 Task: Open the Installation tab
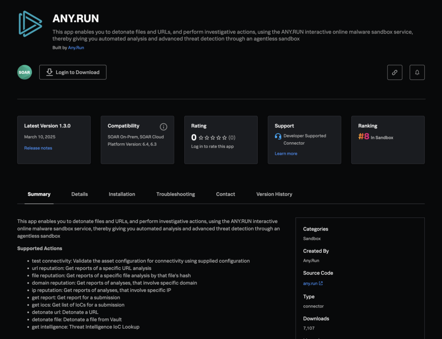coord(122,194)
